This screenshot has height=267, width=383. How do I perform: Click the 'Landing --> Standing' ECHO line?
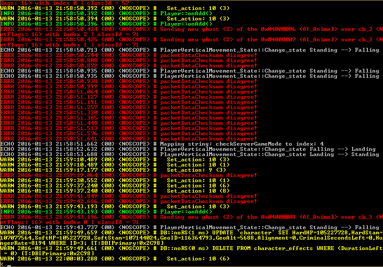(190, 154)
